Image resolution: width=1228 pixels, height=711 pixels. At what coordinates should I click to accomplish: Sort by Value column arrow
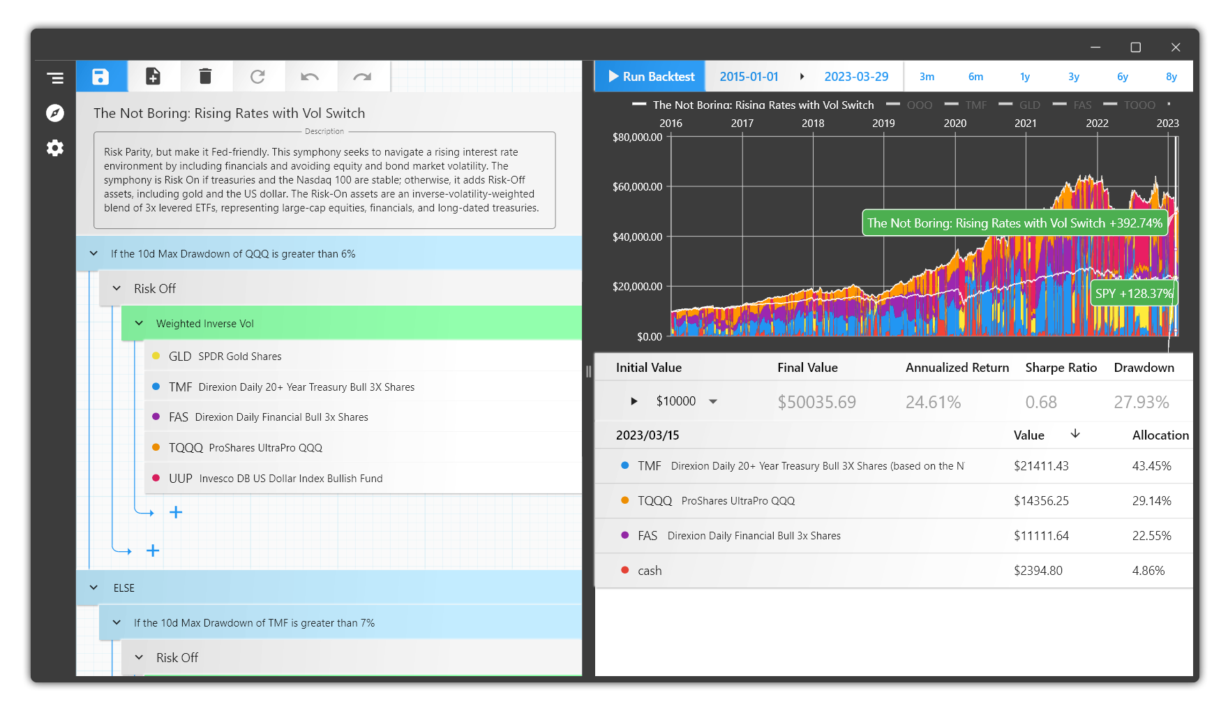click(x=1075, y=434)
